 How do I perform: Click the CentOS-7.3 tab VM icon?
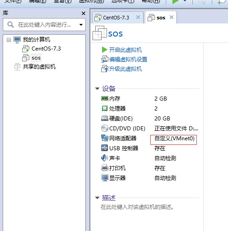[98, 18]
